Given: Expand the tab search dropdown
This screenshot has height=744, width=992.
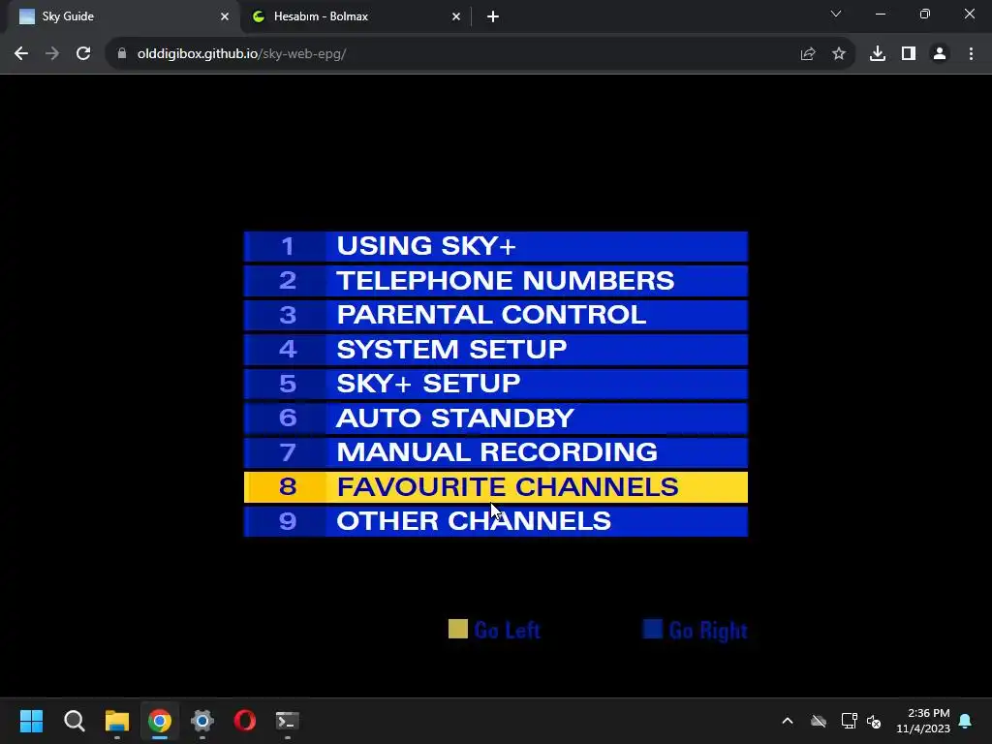Looking at the screenshot, I should coord(836,14).
